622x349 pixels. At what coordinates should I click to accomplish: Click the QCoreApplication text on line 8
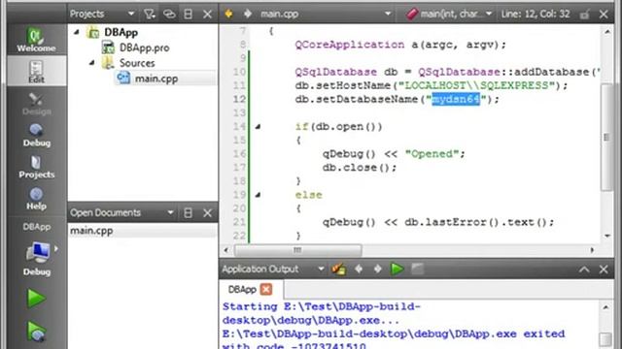pos(350,45)
